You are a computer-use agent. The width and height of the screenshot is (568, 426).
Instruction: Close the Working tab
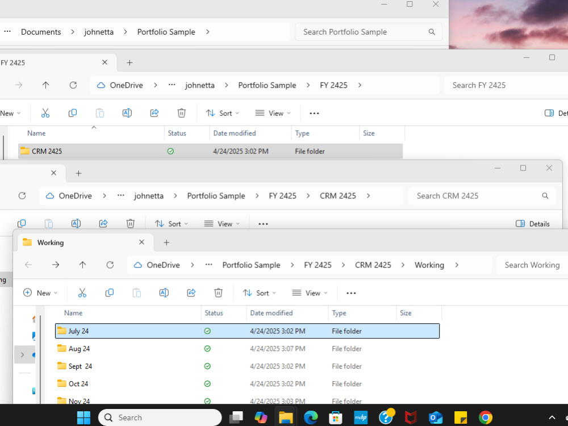tap(141, 242)
